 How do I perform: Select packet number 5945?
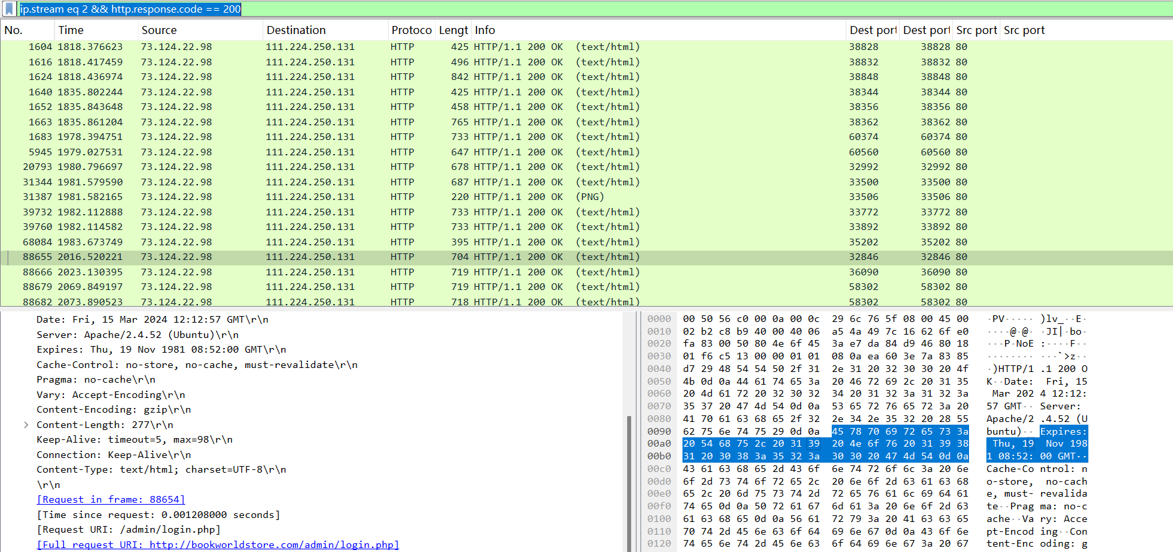586,152
